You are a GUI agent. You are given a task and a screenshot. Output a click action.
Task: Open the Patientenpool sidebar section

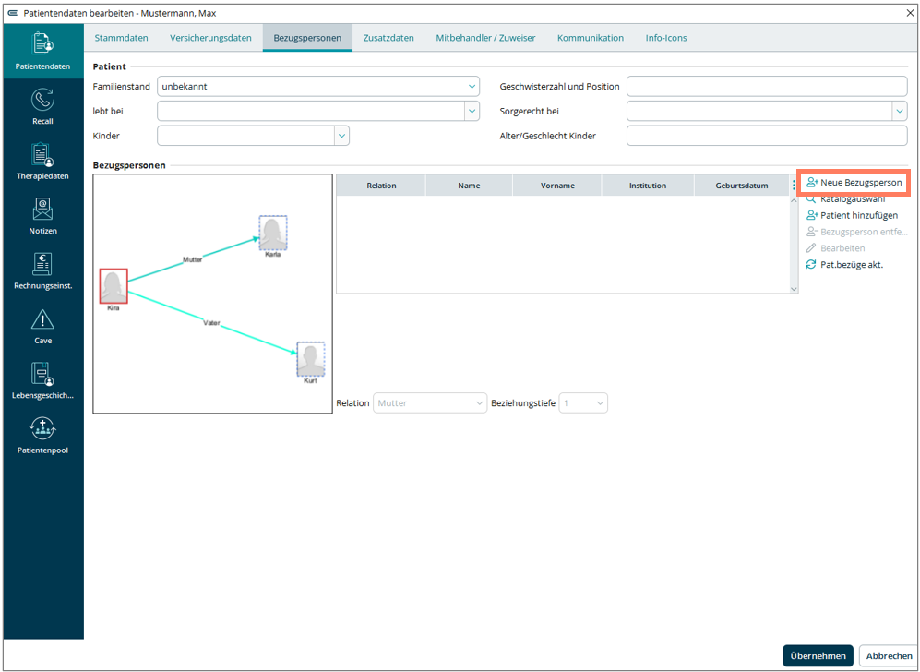[x=42, y=435]
